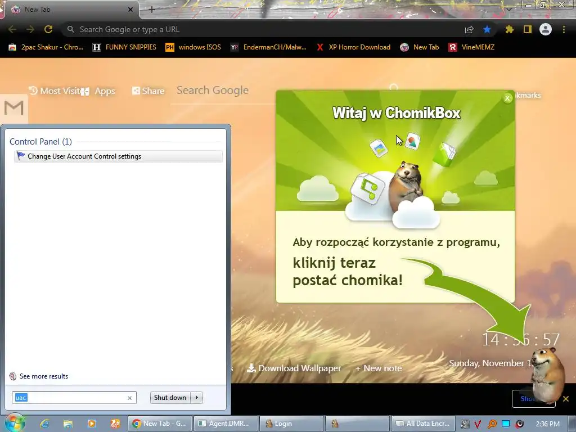Viewport: 576px width, 432px height.
Task: Open Windows Media Player taskbar icon
Action: (92, 424)
